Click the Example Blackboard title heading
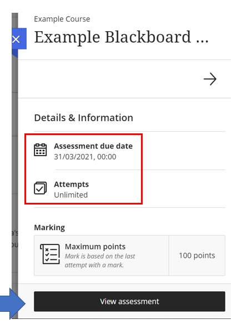The image size is (252, 334). tap(122, 37)
